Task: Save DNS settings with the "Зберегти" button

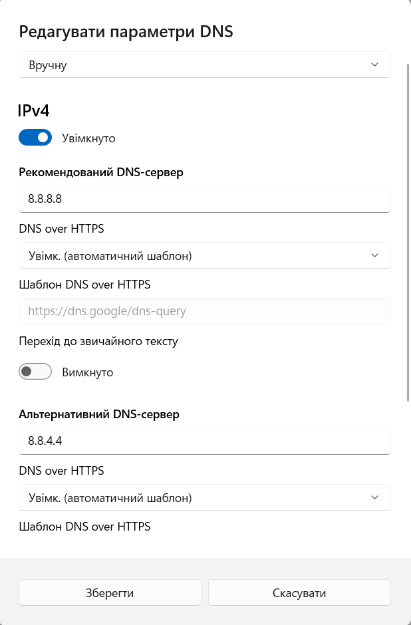Action: click(x=110, y=592)
